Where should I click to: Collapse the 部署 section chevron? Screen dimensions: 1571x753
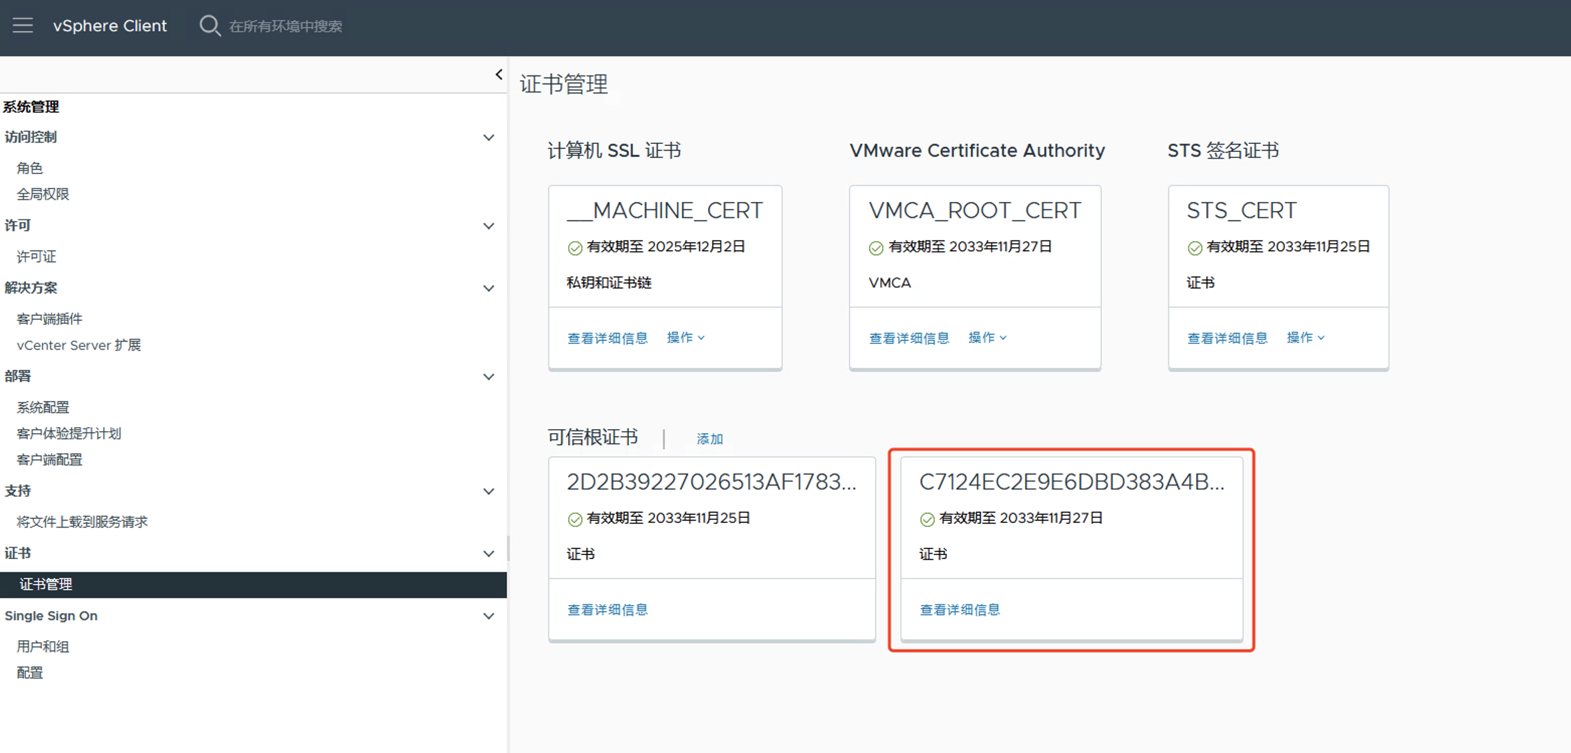[x=489, y=377]
